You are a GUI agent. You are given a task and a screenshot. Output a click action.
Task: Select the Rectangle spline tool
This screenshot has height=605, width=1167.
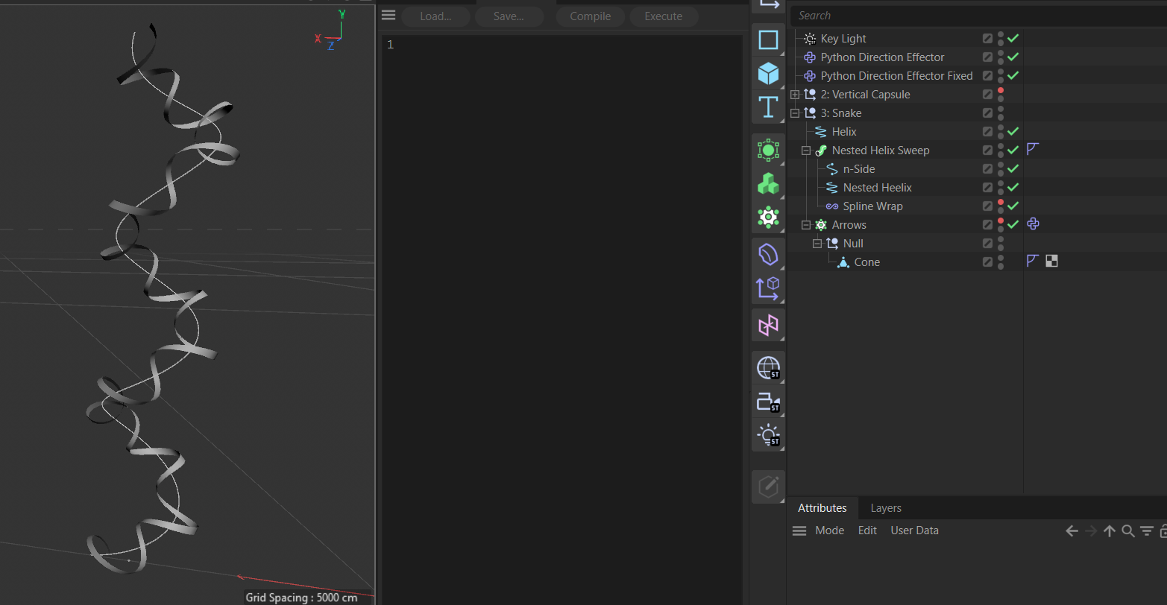pos(768,39)
